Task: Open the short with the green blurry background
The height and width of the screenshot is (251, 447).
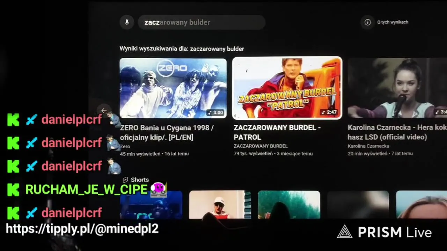Action: [289, 205]
